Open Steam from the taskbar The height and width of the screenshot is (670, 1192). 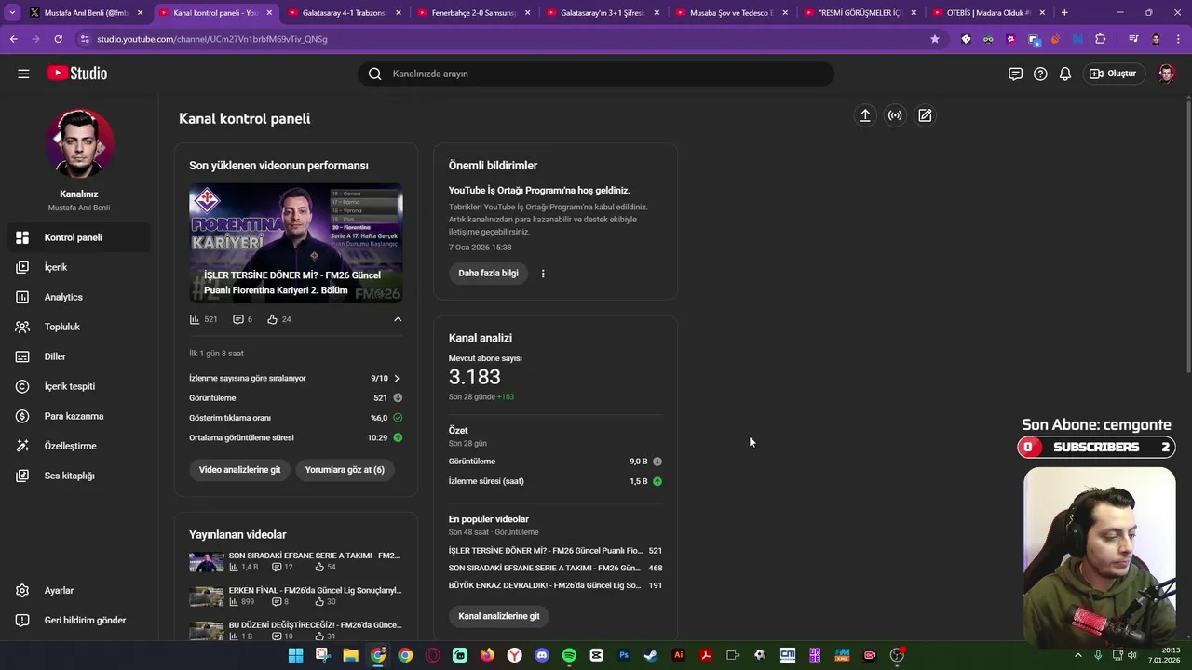(651, 655)
